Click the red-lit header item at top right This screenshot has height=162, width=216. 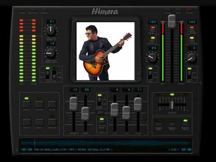coord(190,11)
